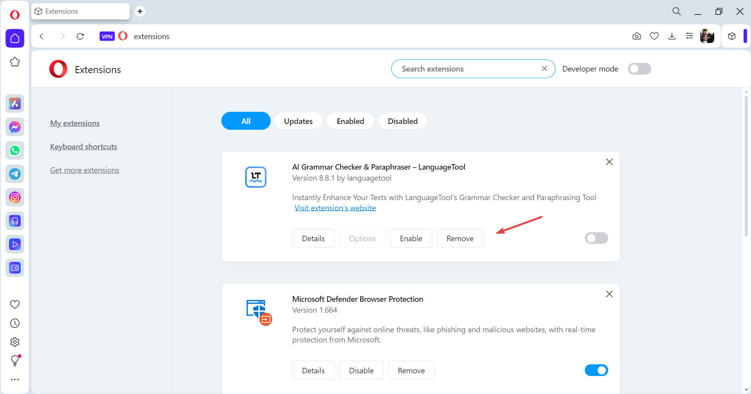Open Instagram from the sidebar
751x394 pixels.
point(15,197)
